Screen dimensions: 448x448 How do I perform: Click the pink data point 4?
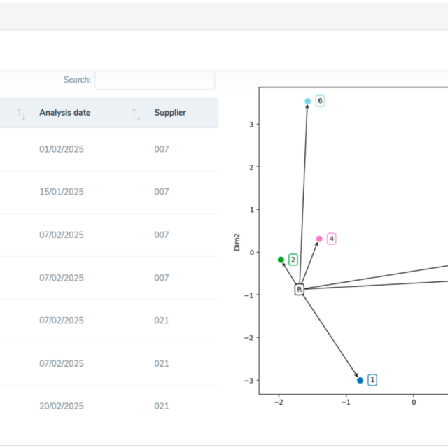[x=319, y=239]
